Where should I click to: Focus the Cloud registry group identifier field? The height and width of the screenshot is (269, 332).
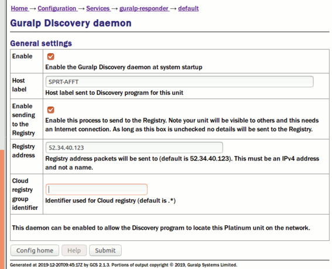[x=97, y=189]
